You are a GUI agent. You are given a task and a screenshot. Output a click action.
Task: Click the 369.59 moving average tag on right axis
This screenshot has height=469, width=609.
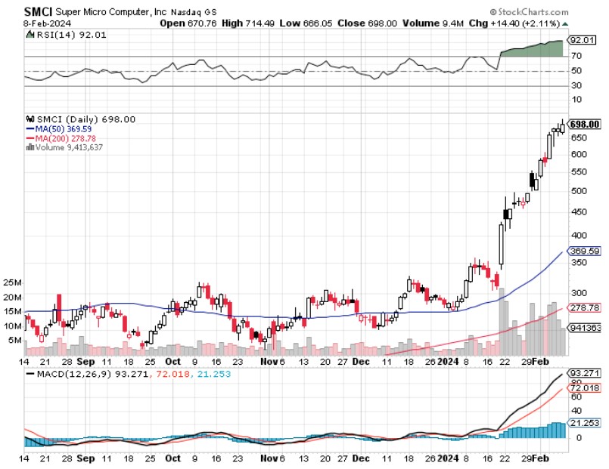click(x=585, y=251)
